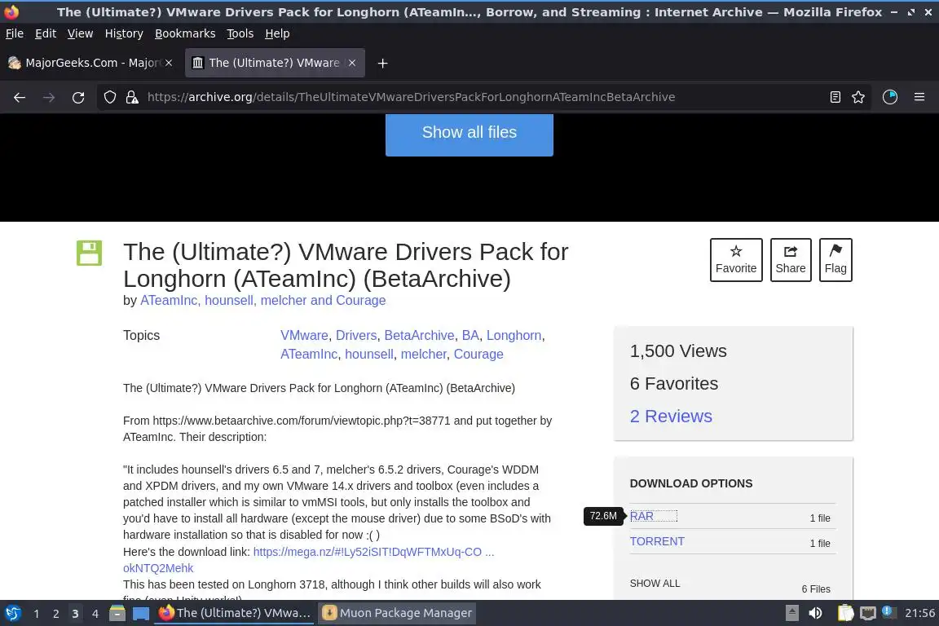Switch to virtual desktop 1

[x=37, y=614]
